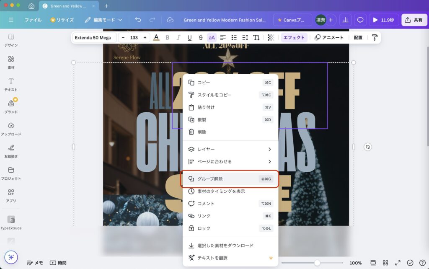This screenshot has width=429, height=269.
Task: Open the ファイル menu
Action: click(33, 20)
